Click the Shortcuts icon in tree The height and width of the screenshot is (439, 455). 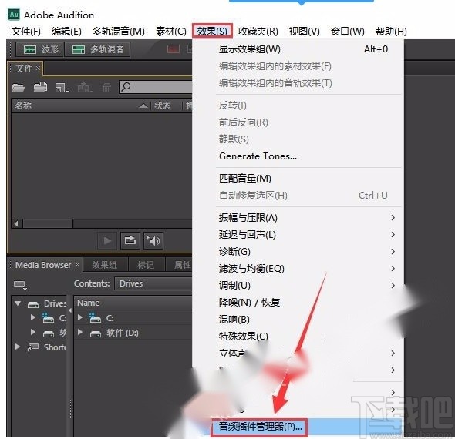pyautogui.click(x=33, y=347)
